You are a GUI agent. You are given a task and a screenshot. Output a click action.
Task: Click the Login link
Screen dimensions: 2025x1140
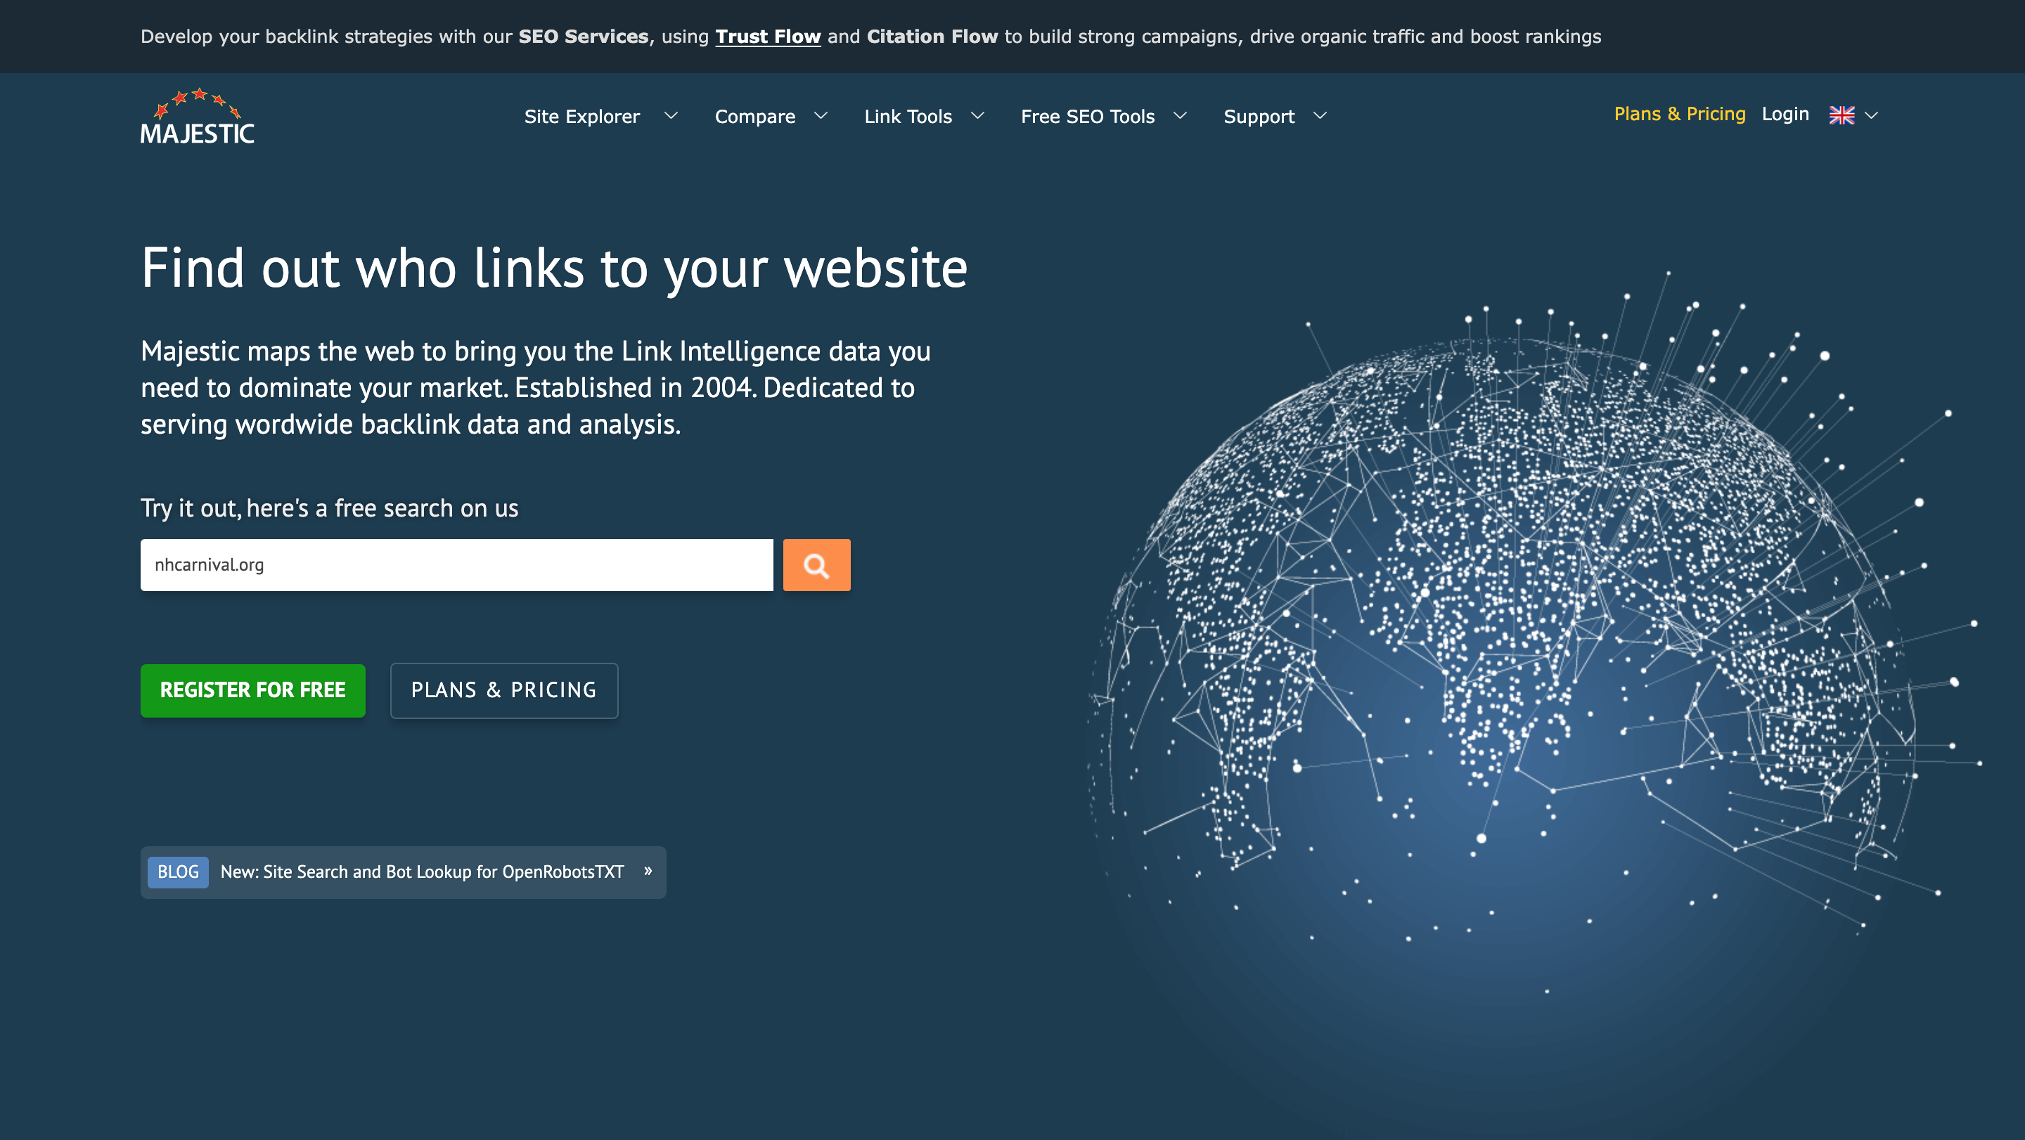coord(1785,114)
